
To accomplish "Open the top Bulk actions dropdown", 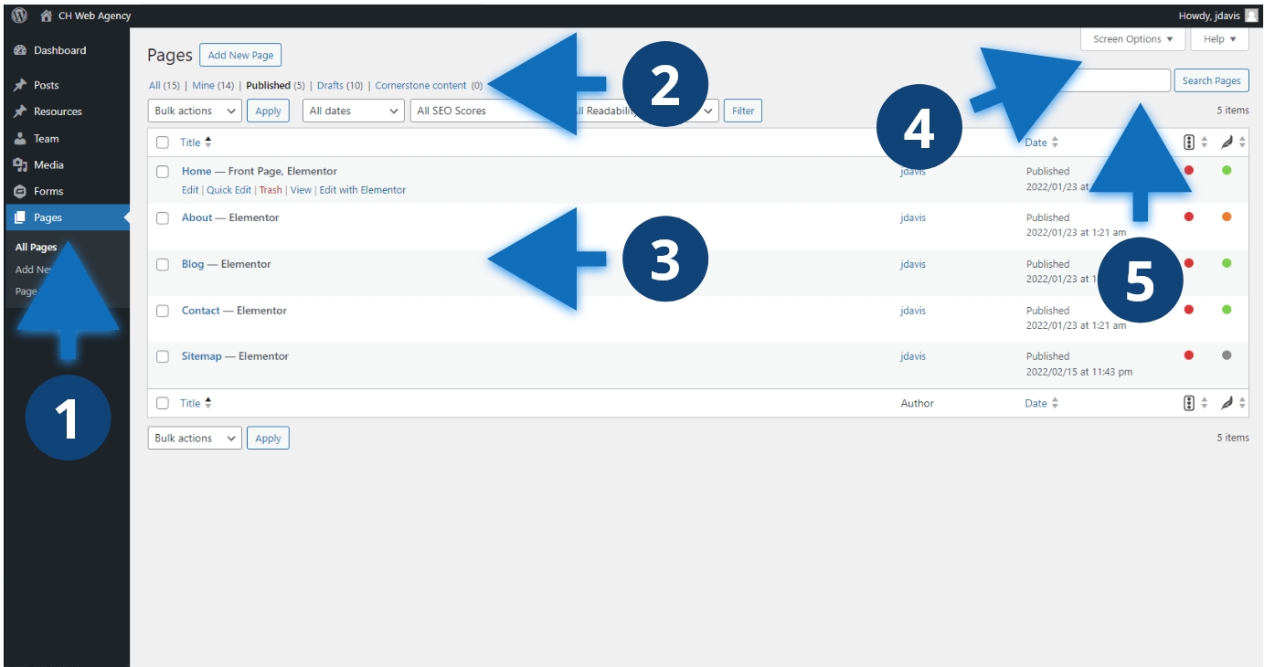I will tap(194, 111).
